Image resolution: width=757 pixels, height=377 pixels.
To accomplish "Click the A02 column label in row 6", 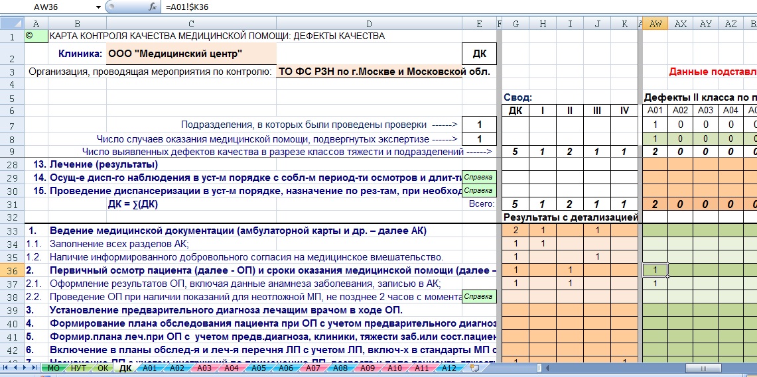I will [681, 111].
